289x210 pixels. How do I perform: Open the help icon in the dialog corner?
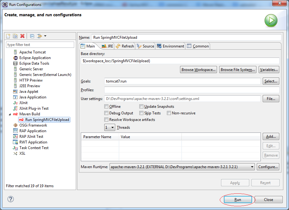(11, 199)
